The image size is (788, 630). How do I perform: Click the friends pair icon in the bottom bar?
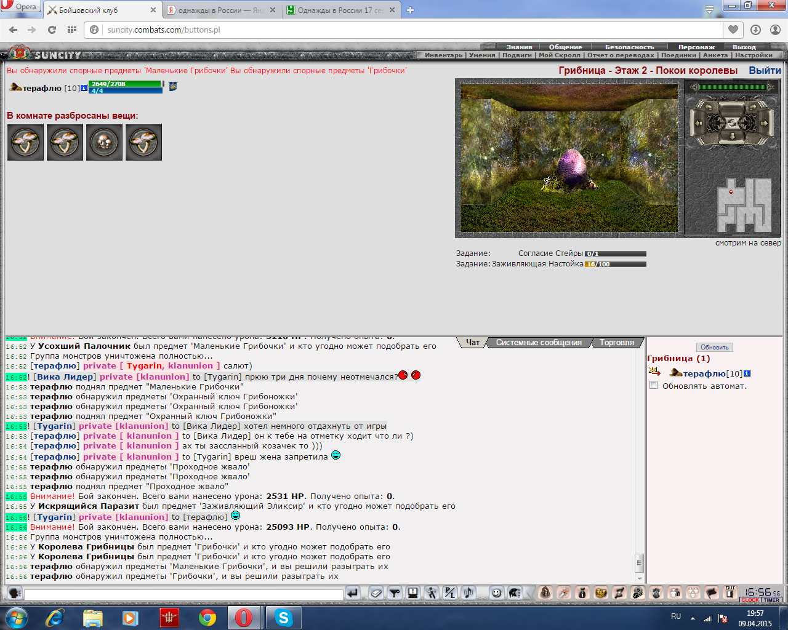675,593
